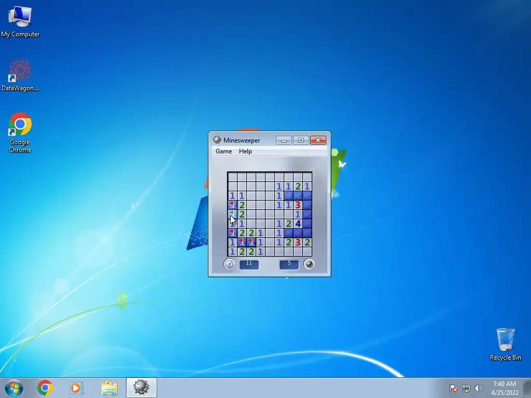
Task: Open Windows Explorer from the taskbar
Action: point(109,388)
